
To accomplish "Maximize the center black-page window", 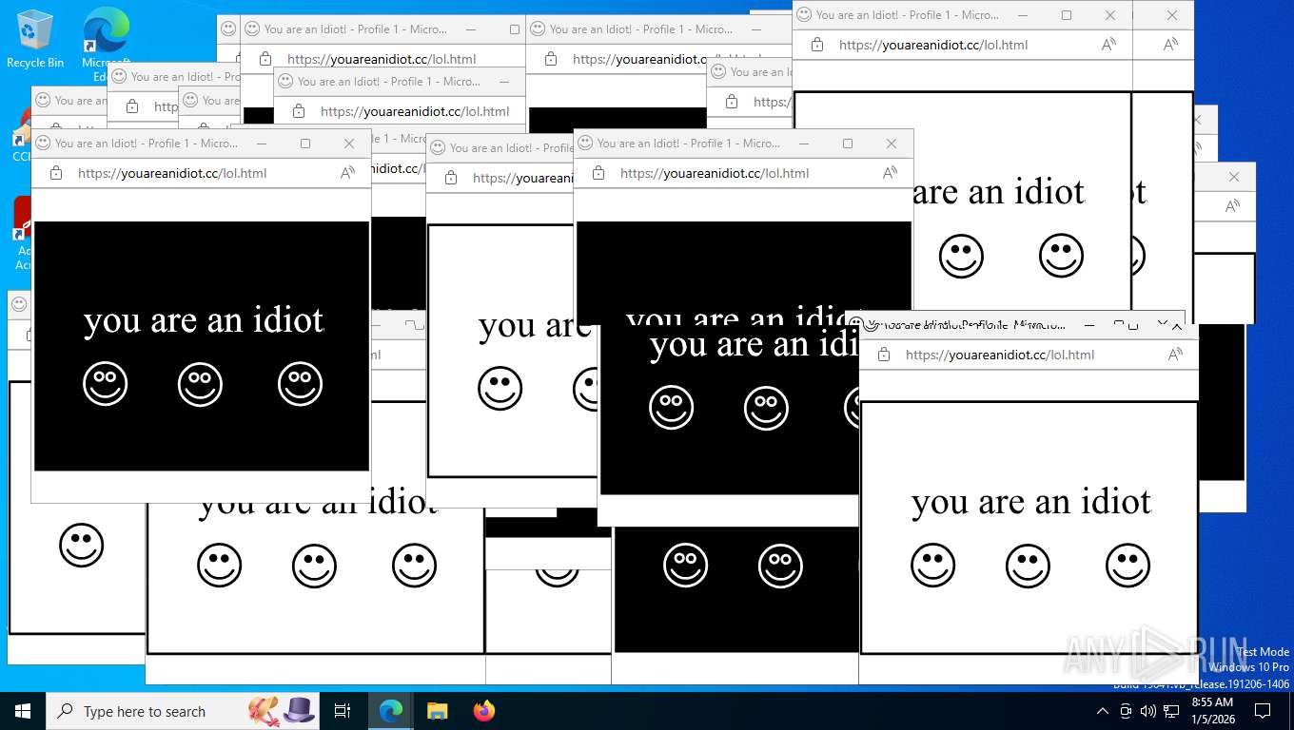I will click(848, 144).
